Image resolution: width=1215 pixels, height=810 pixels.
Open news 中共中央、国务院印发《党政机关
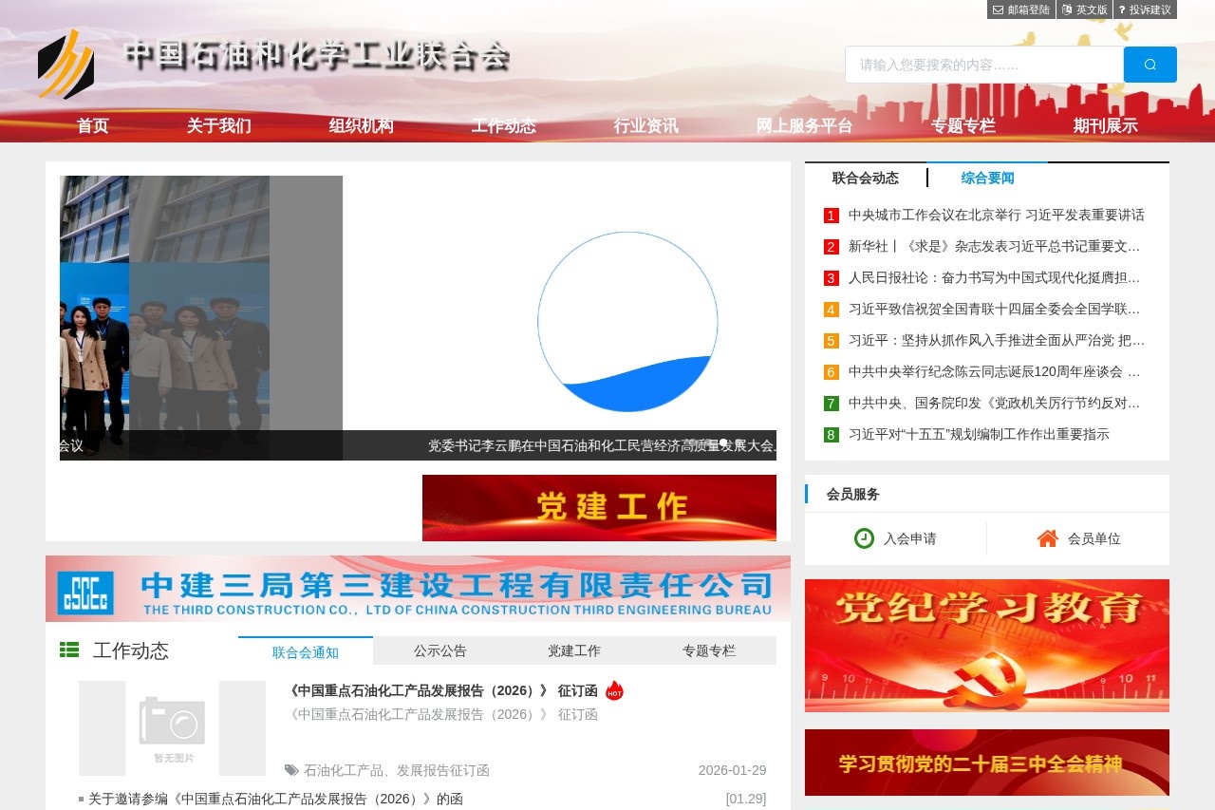pos(995,403)
